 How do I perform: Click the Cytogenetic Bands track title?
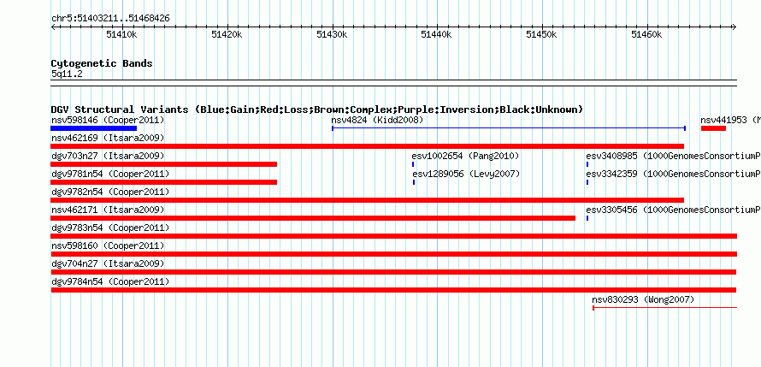(x=102, y=63)
